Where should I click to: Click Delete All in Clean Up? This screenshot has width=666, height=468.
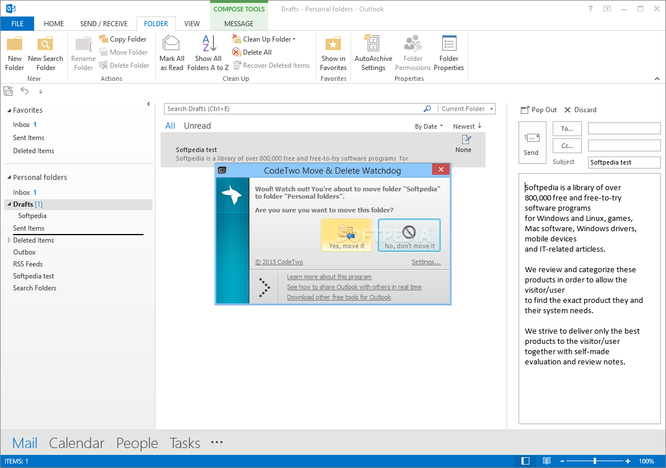pos(252,52)
